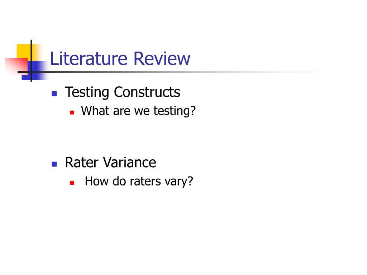Image resolution: width=367 pixels, height=275 pixels.
Task: Click red bullet beside How do raters vary?
Action: point(72,183)
